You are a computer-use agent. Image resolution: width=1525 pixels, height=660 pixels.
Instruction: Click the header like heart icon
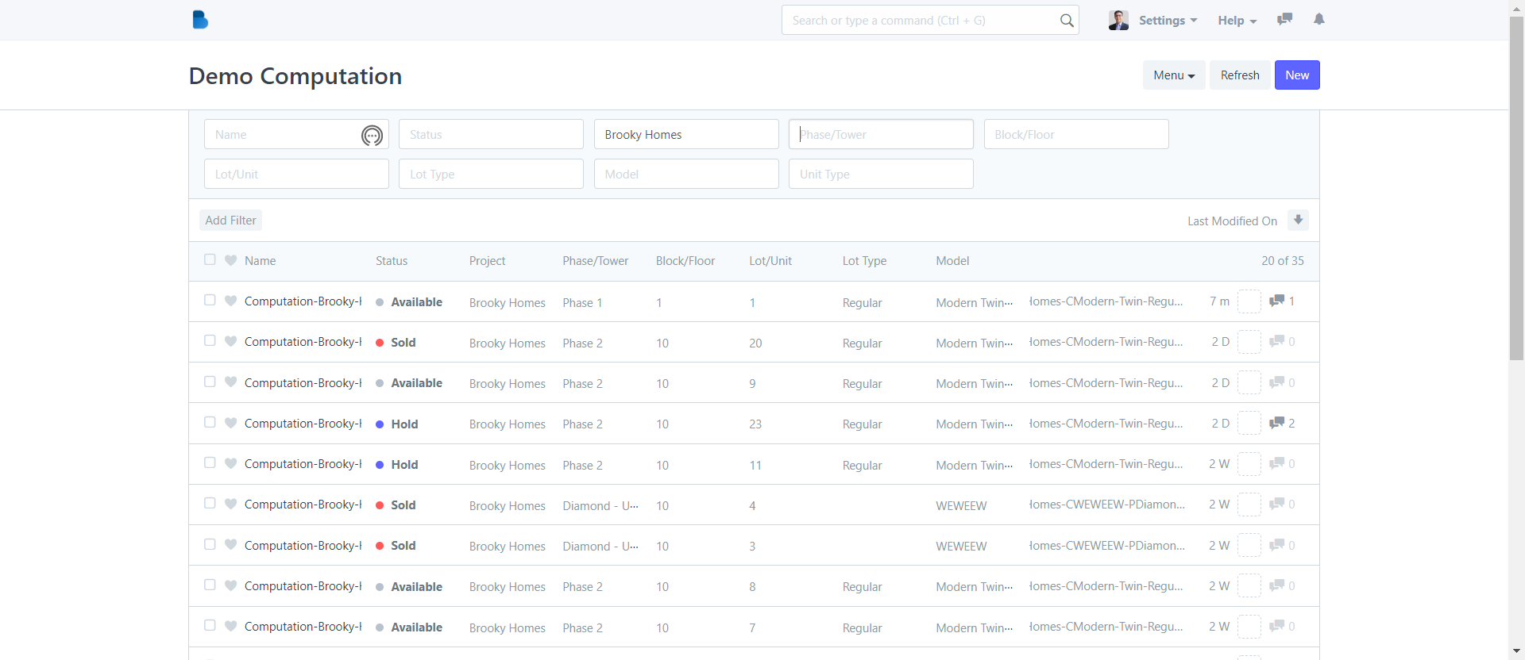pyautogui.click(x=231, y=261)
